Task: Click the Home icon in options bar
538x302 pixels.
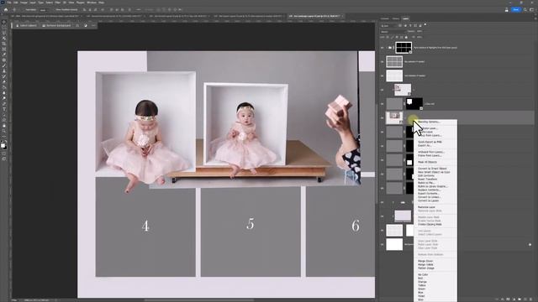Action: 6,9
